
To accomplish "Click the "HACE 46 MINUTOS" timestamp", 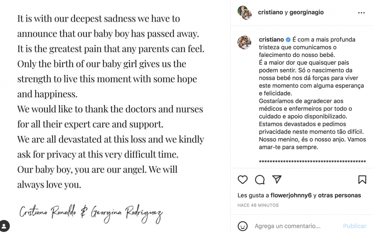I will click(x=258, y=205).
